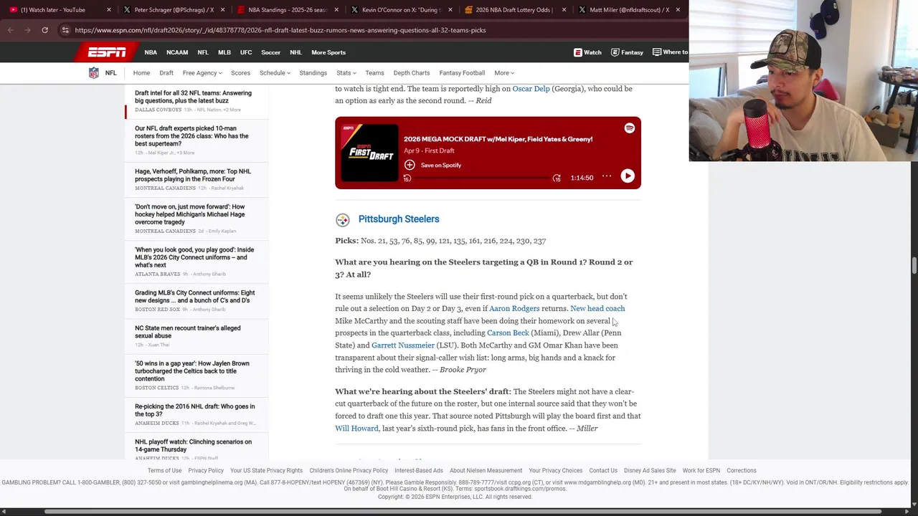918x516 pixels.
Task: Open Where to Watch in ESPN header
Action: (670, 52)
